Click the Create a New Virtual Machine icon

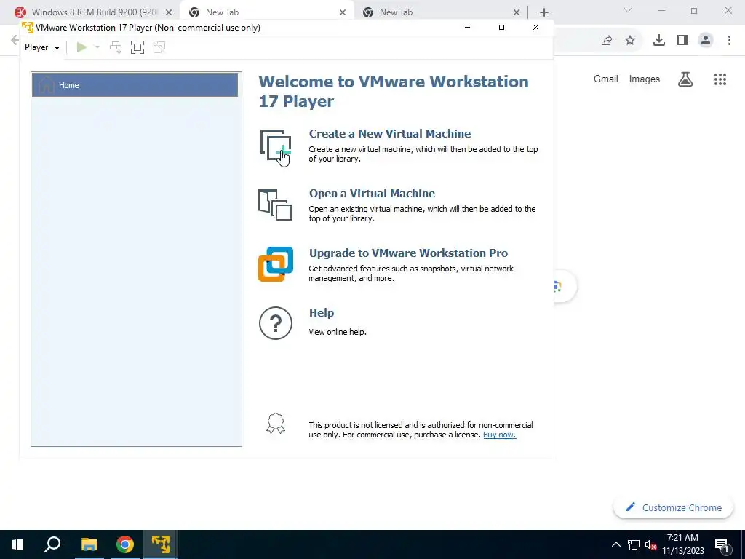pos(276,146)
